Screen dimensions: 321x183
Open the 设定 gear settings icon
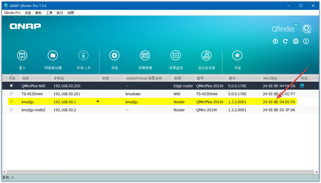pyautogui.click(x=114, y=55)
